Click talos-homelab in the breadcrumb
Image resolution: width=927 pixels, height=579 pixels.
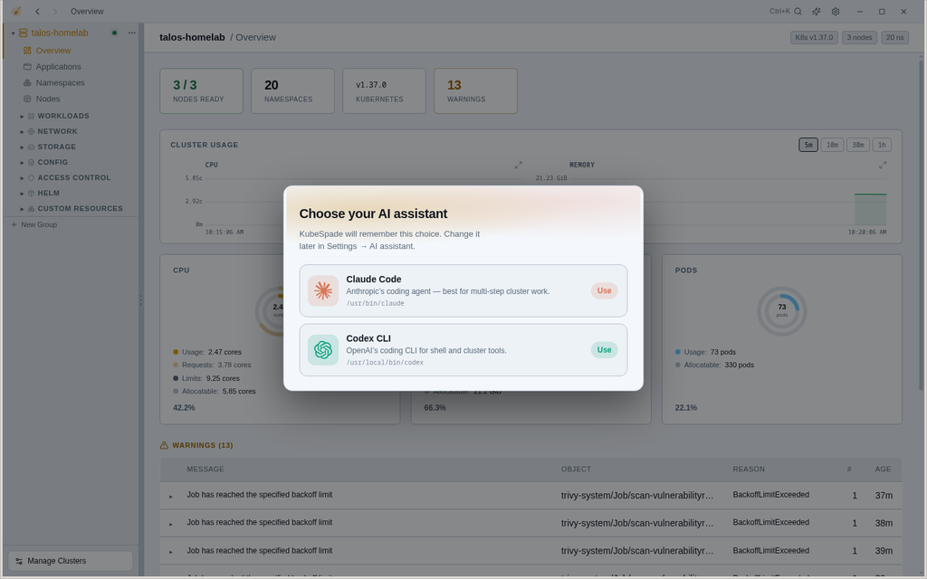[x=192, y=37]
